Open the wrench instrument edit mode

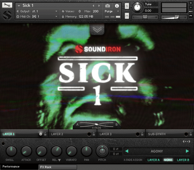[7, 5]
